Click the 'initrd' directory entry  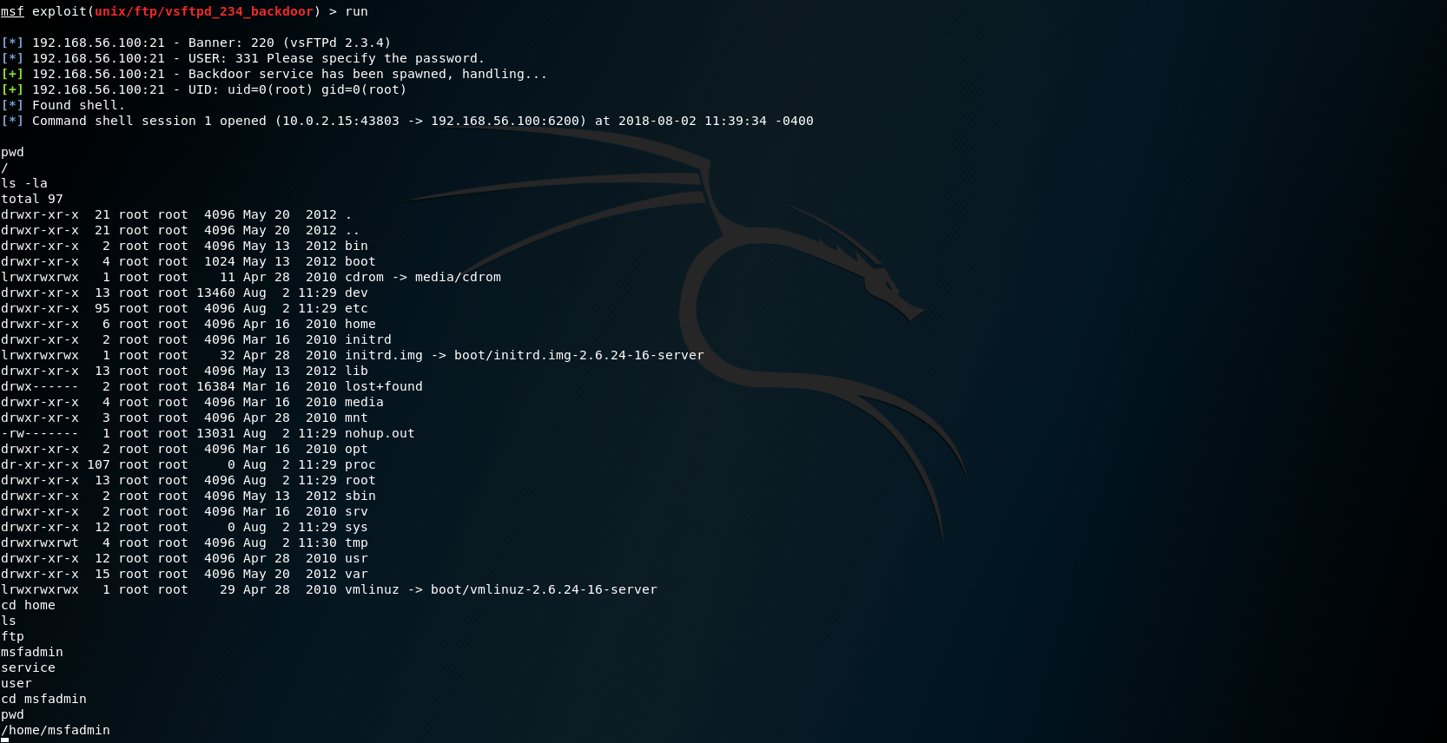(368, 339)
